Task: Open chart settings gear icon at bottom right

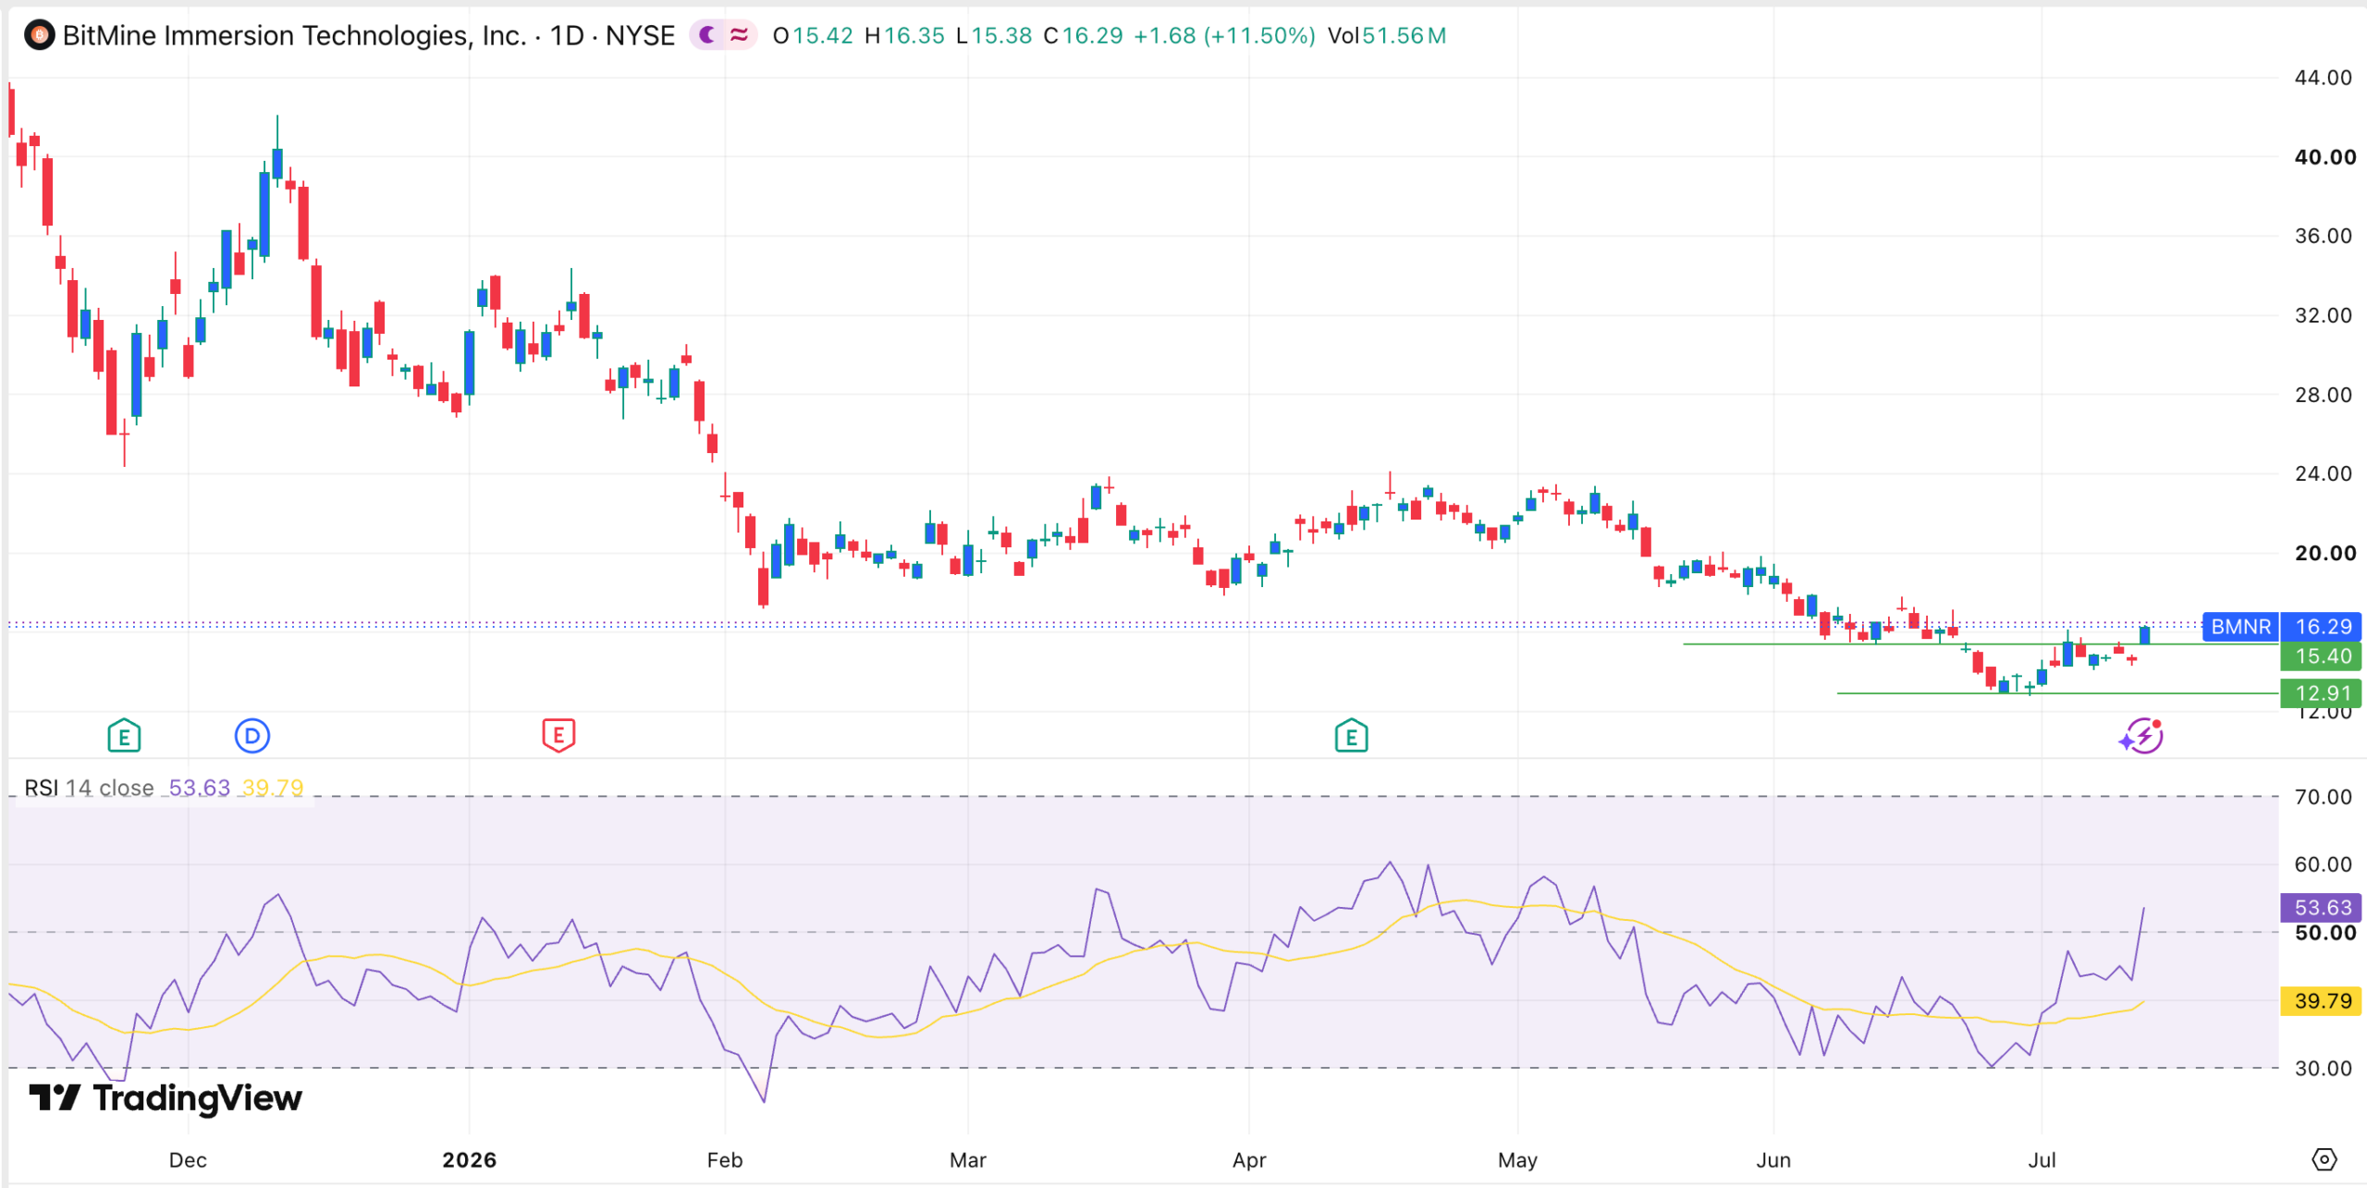Action: tap(2324, 1159)
